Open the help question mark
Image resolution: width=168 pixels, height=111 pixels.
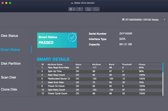point(80,9)
